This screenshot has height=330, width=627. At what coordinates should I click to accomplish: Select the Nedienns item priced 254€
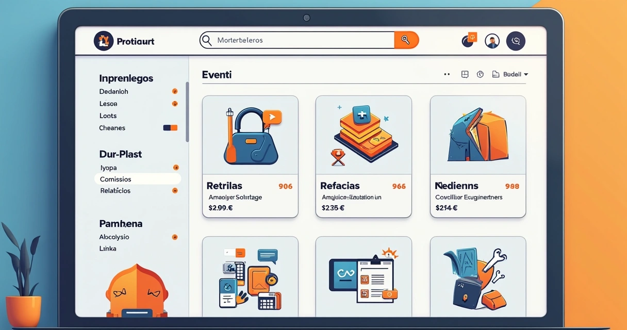(x=477, y=155)
